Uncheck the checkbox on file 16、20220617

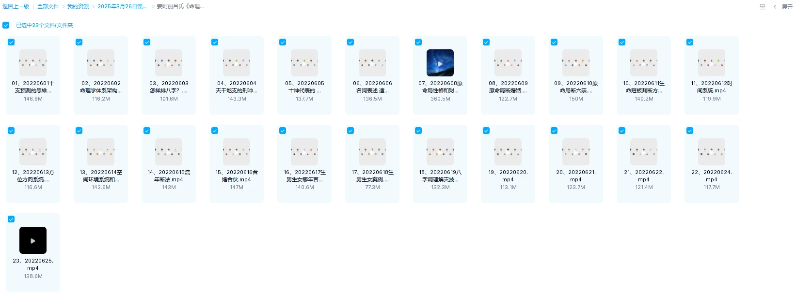(283, 131)
